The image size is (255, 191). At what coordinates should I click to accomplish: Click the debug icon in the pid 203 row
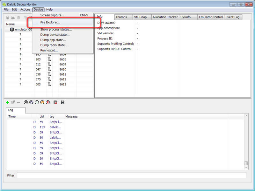[x=49, y=59]
